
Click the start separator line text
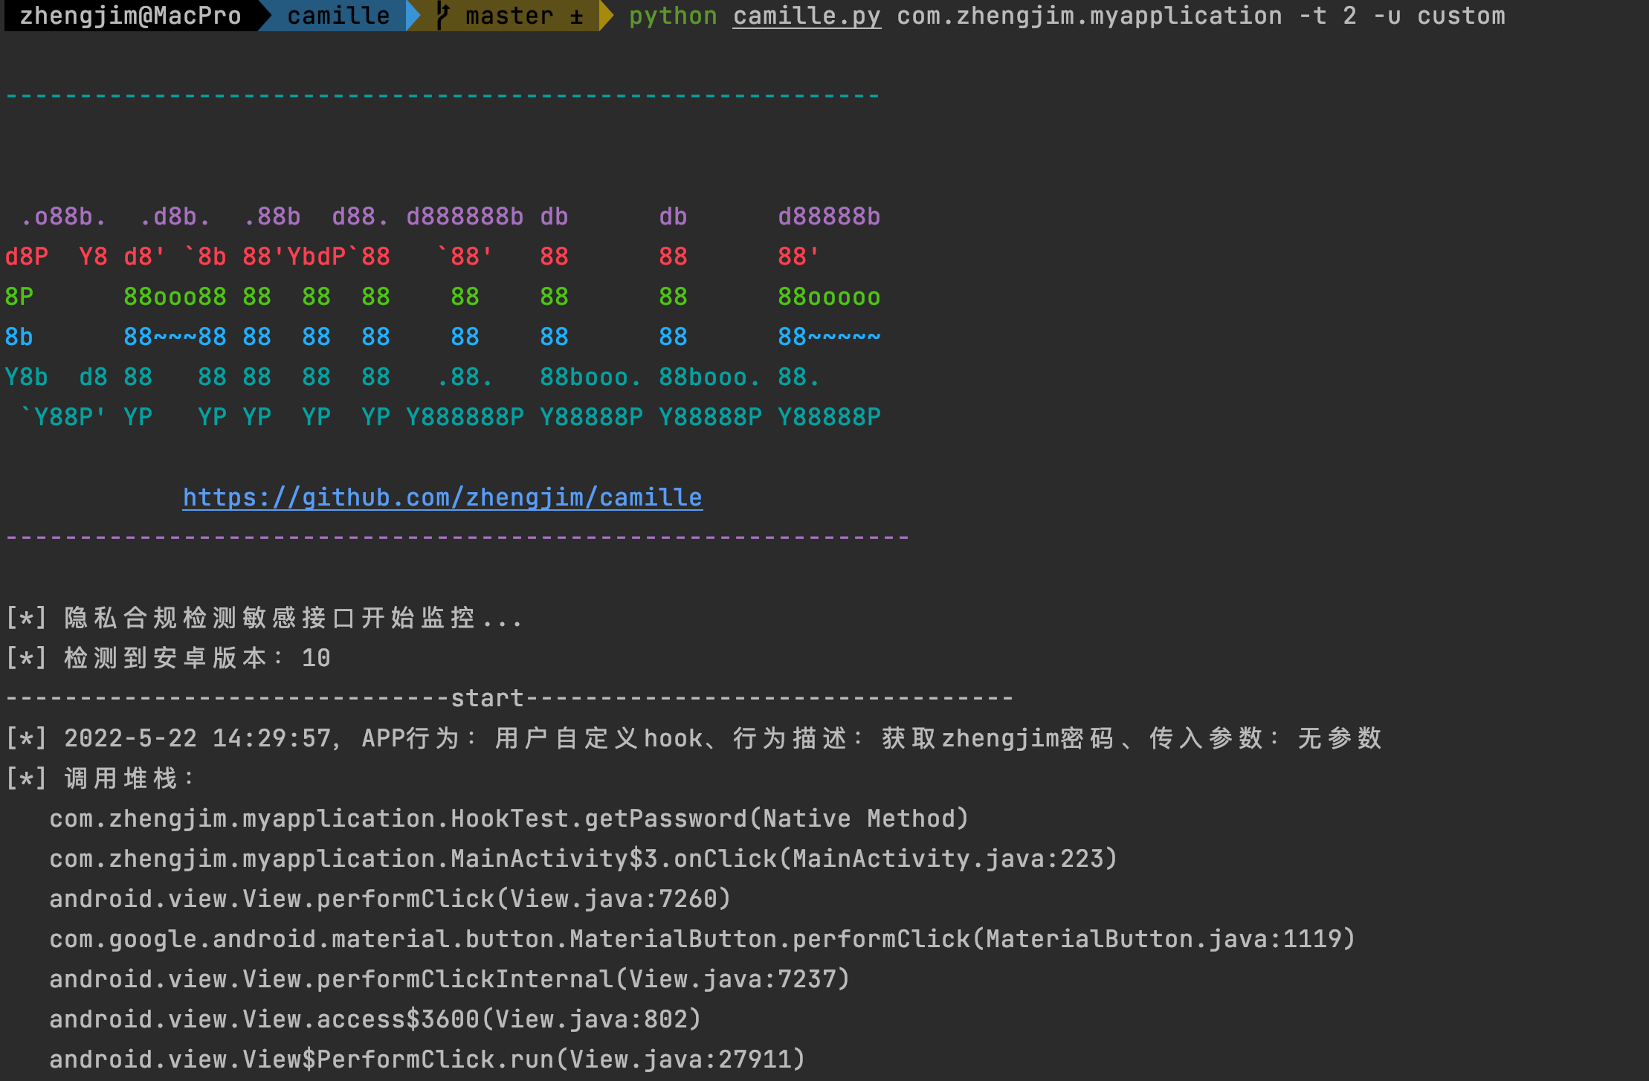click(x=487, y=697)
